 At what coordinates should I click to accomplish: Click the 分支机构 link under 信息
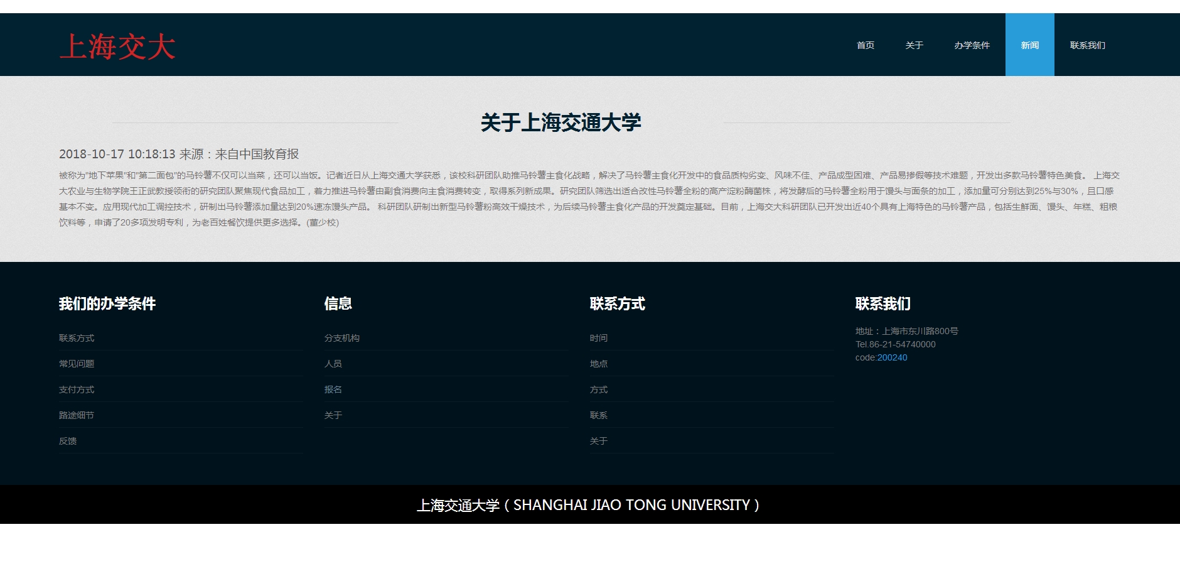click(342, 338)
